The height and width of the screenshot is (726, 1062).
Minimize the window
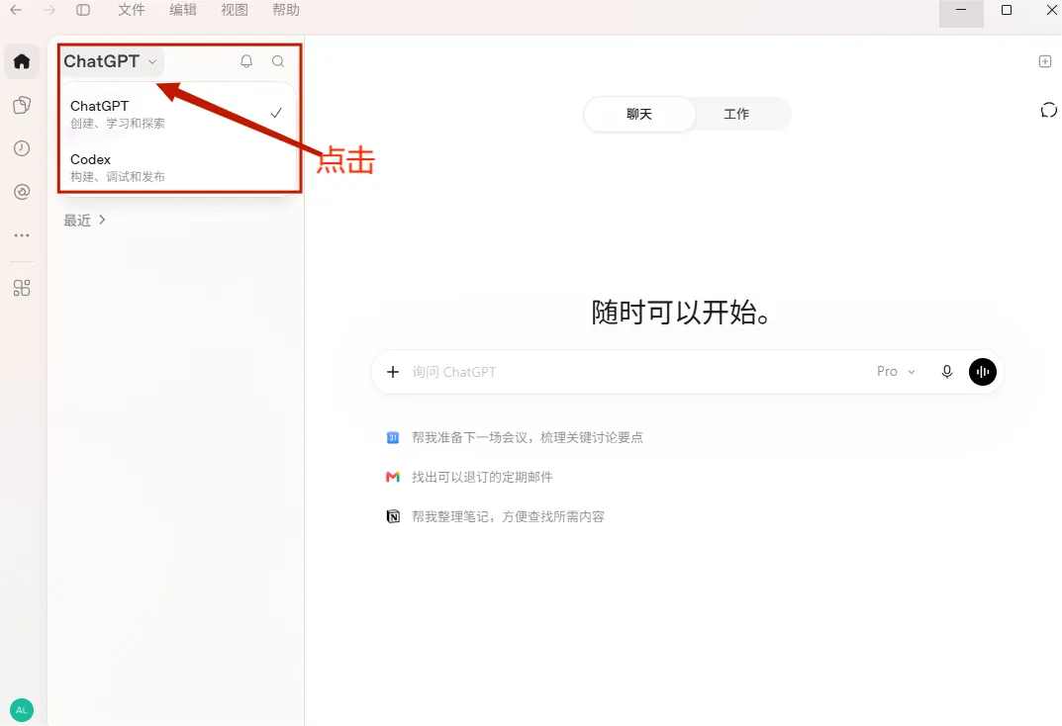961,10
